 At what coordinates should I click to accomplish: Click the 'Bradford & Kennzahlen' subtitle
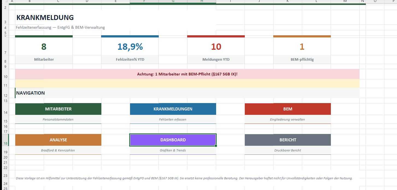point(58,150)
